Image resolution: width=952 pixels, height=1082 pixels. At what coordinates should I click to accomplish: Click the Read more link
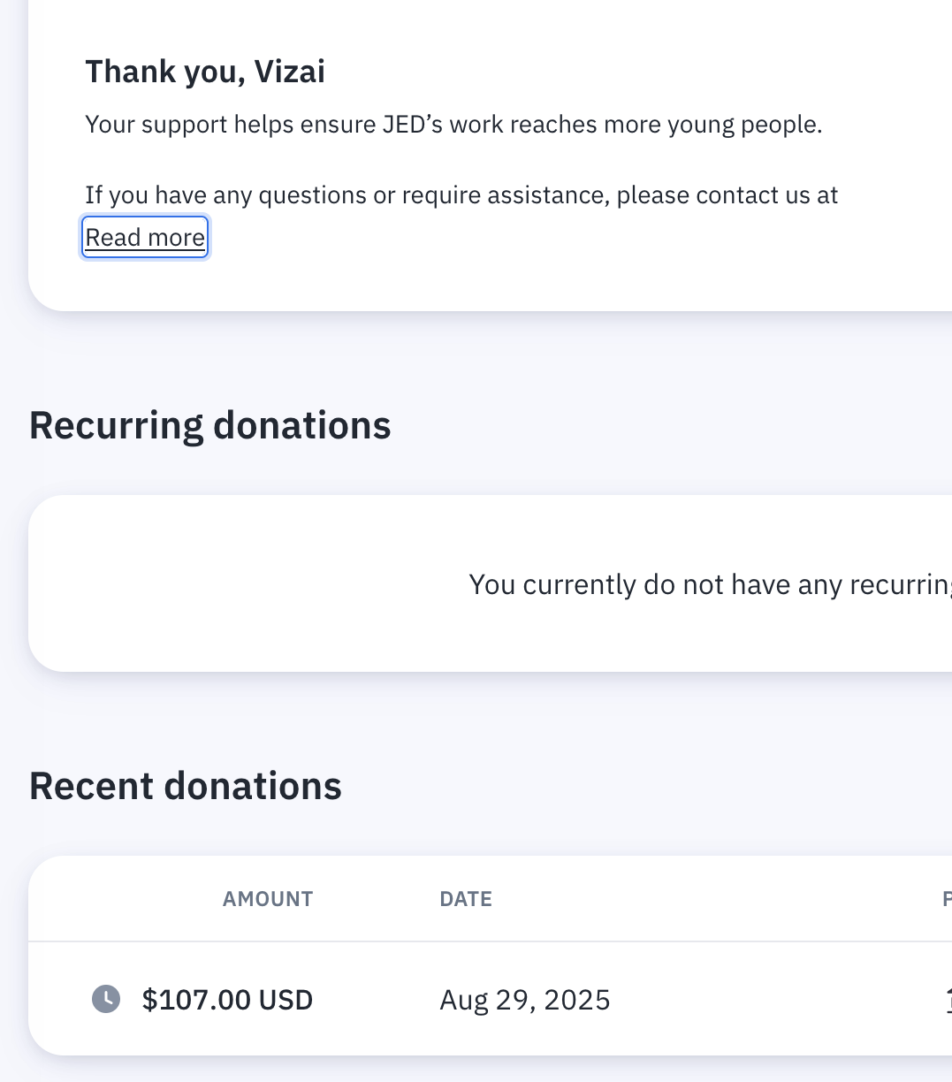[x=145, y=238]
